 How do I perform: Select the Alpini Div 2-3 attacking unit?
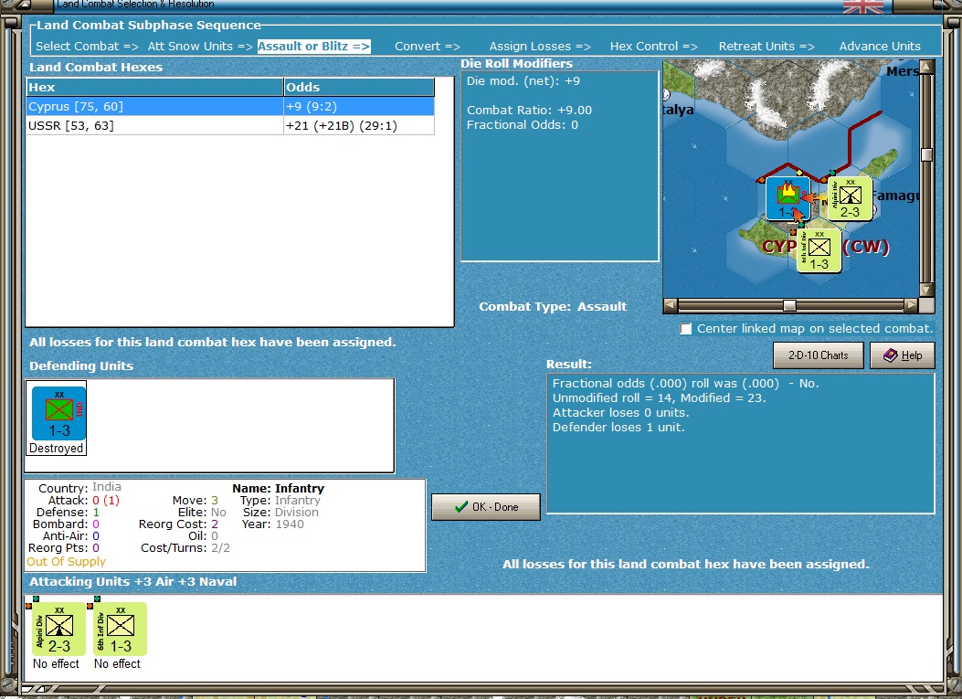pyautogui.click(x=58, y=629)
